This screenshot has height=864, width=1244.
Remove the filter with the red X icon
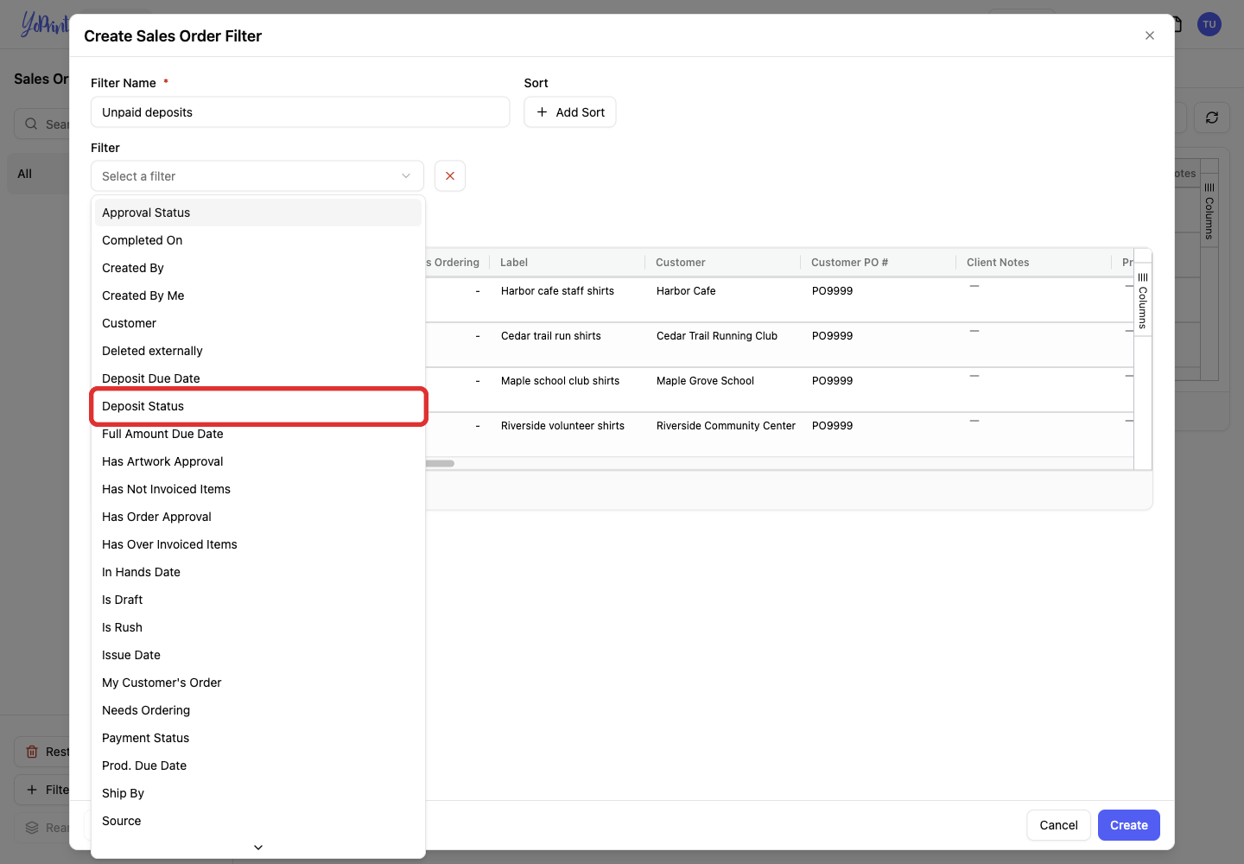(x=450, y=176)
